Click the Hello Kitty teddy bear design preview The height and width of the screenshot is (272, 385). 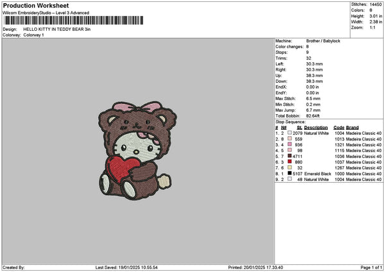pyautogui.click(x=137, y=151)
